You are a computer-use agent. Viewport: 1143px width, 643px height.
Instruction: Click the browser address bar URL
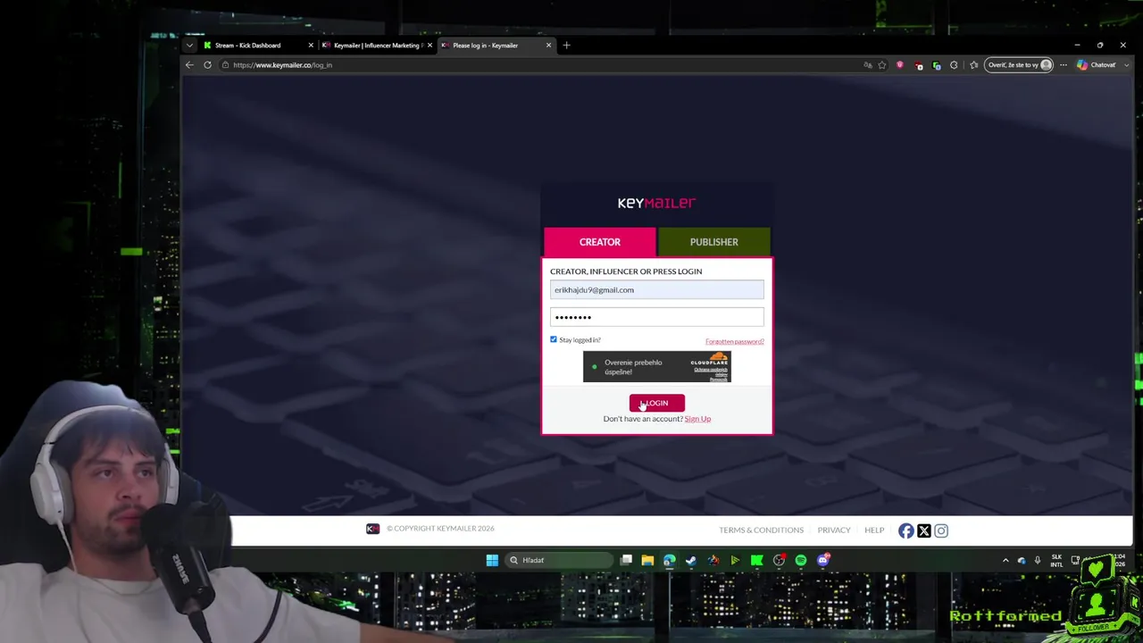point(283,65)
